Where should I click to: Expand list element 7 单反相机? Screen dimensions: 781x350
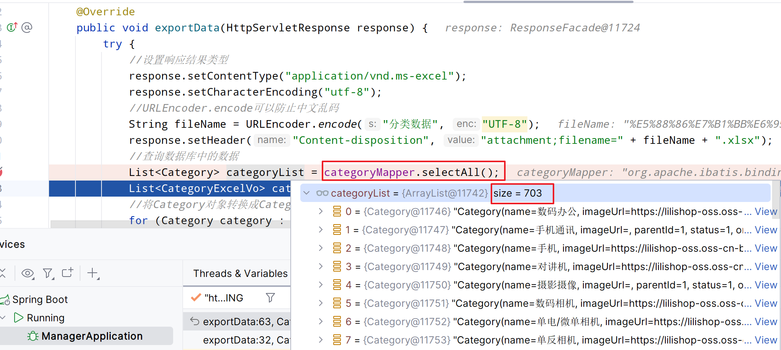321,340
